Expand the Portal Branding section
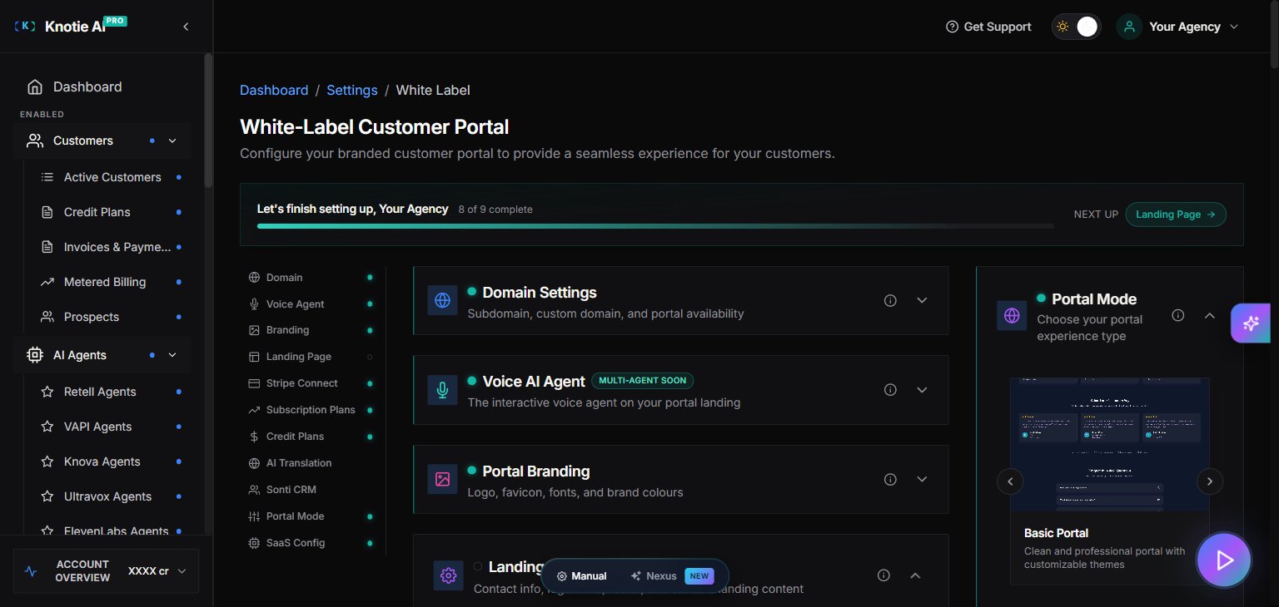1279x607 pixels. [x=922, y=479]
